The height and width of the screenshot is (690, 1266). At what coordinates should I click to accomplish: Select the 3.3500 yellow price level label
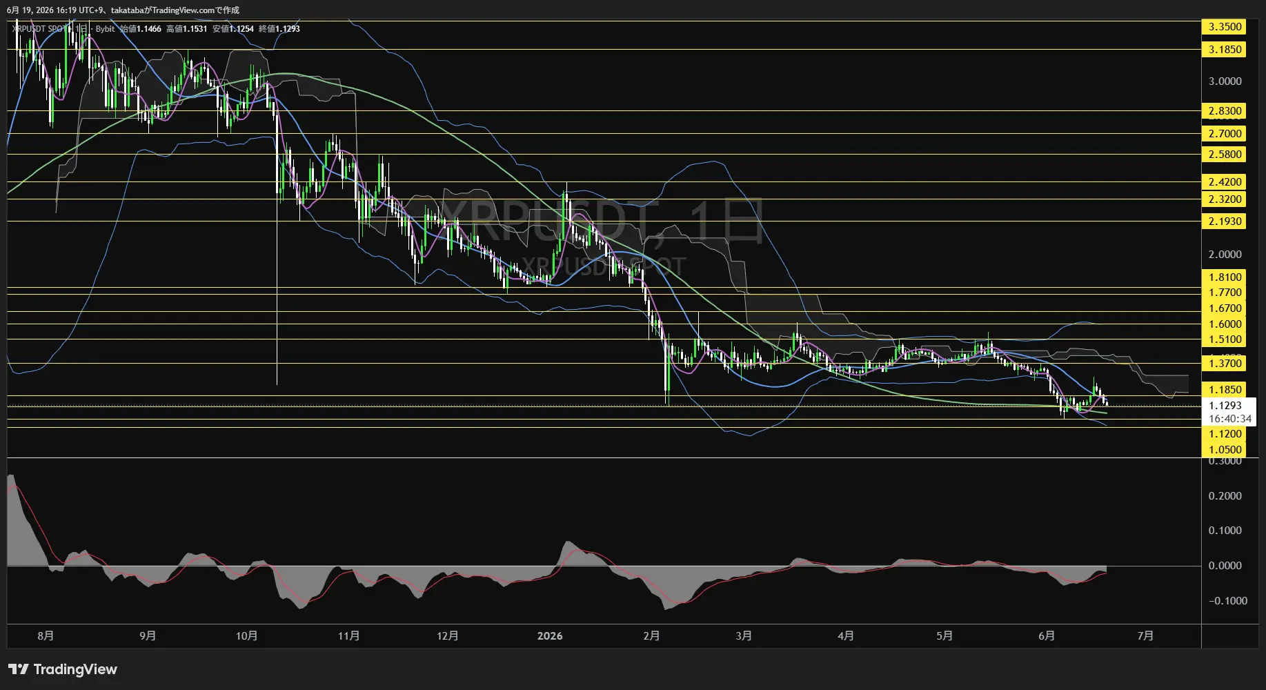coord(1225,27)
